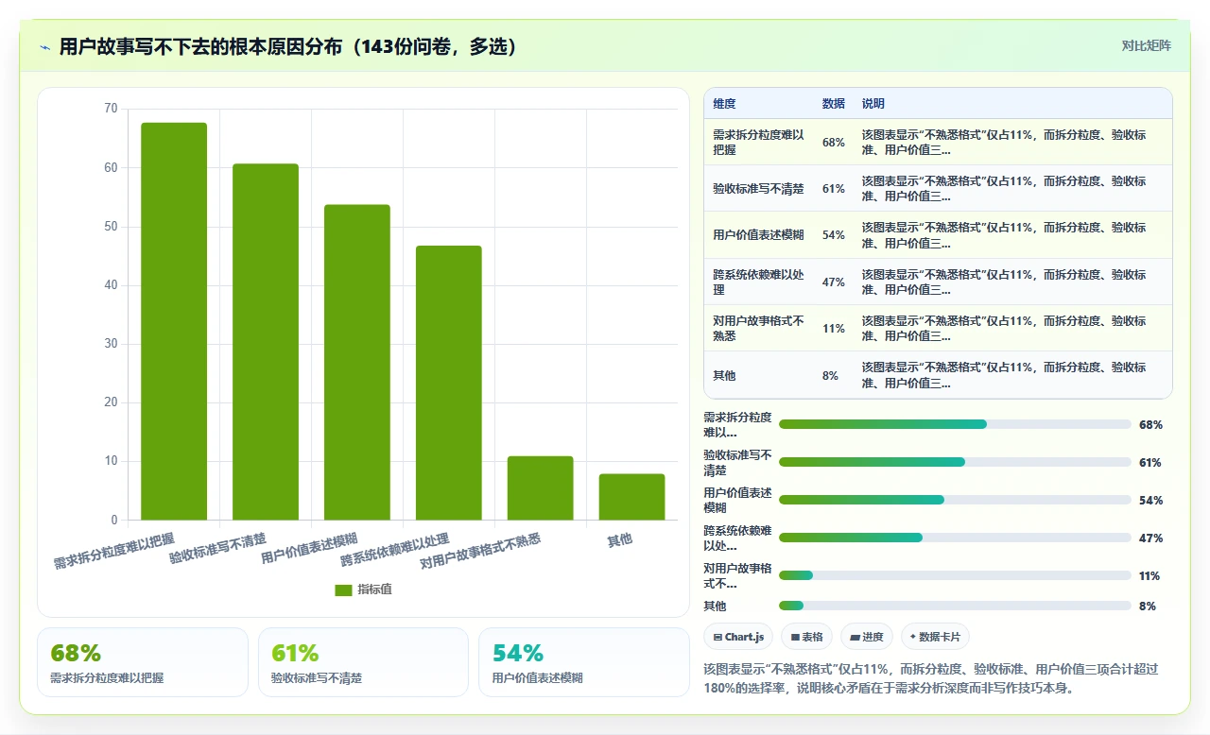1210x735 pixels.
Task: Click the summary paragraph below the chips
Action: coord(933,677)
